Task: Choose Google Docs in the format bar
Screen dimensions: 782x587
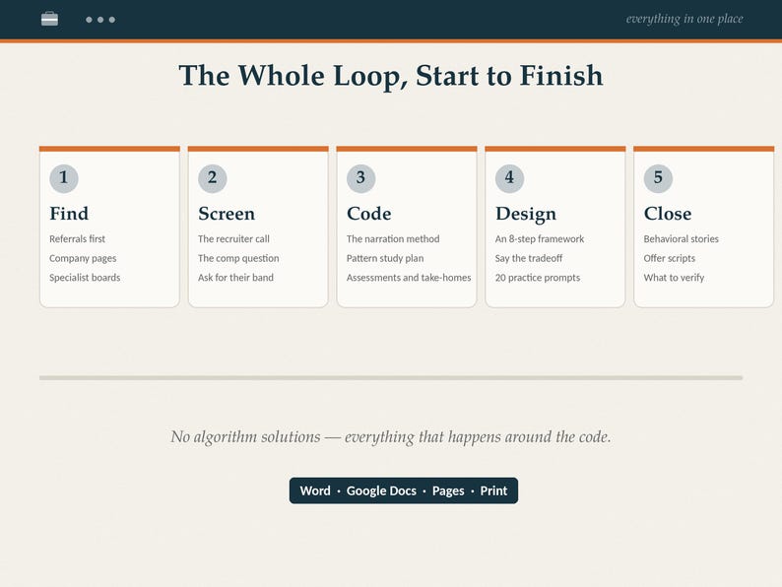Action: point(381,491)
